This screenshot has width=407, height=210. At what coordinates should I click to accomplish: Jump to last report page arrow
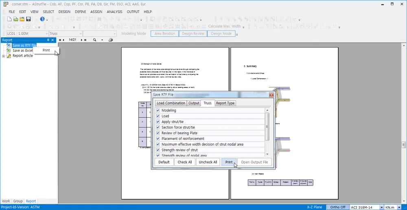(85, 40)
